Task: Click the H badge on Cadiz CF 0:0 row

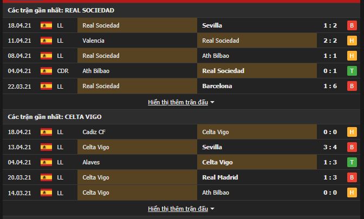Action: (x=352, y=132)
